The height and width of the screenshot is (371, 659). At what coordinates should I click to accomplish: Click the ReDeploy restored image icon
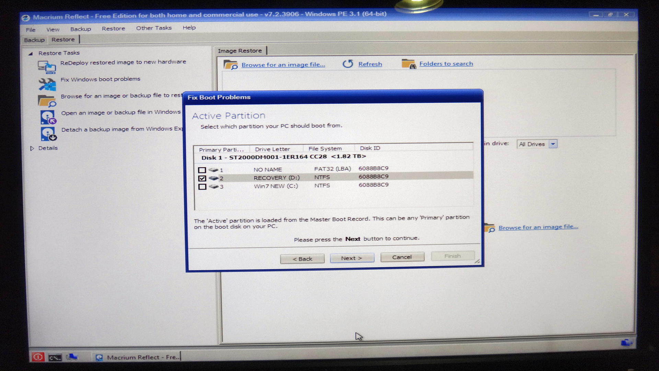pos(47,67)
